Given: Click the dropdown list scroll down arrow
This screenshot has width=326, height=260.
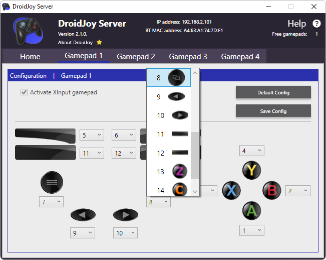Looking at the screenshot, I should point(195,191).
